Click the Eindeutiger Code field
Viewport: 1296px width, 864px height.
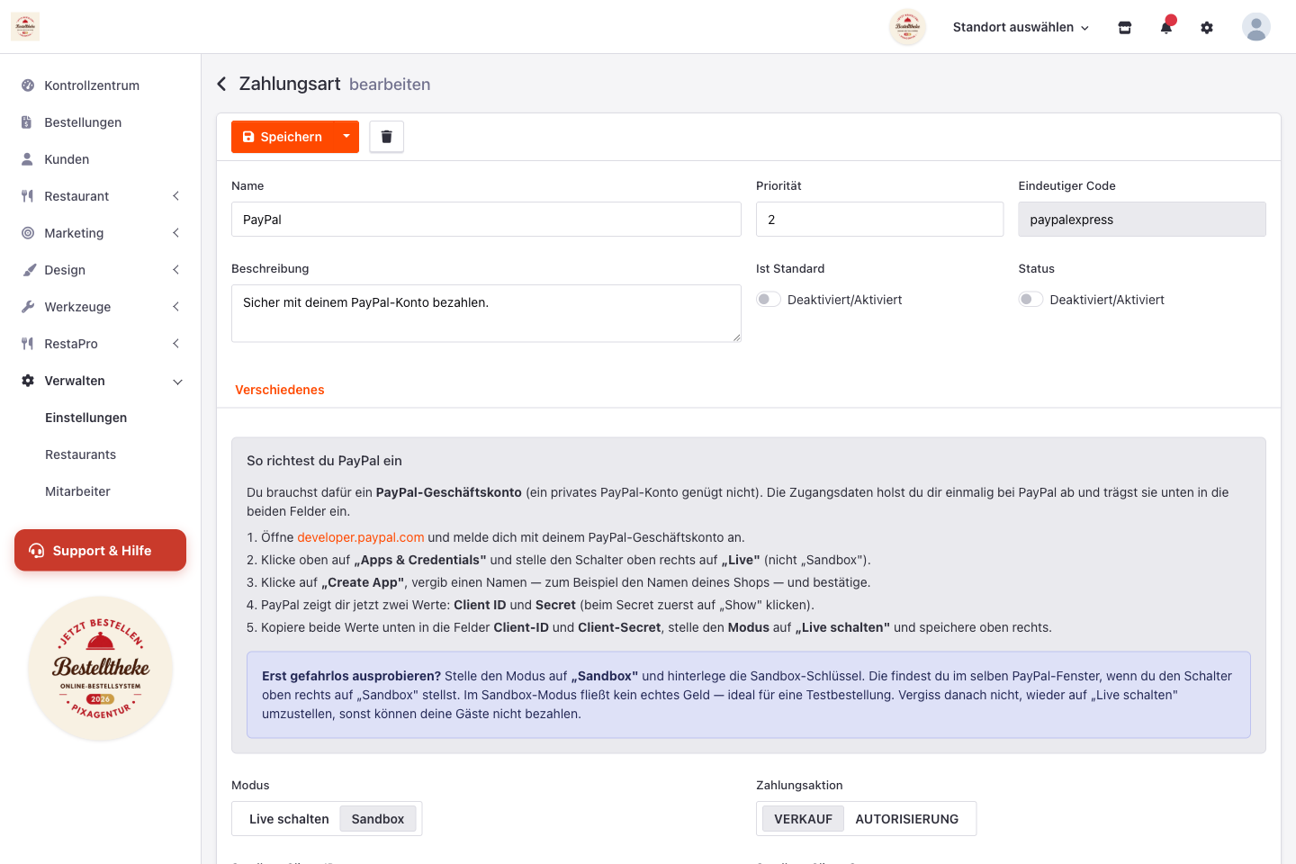(x=1142, y=220)
